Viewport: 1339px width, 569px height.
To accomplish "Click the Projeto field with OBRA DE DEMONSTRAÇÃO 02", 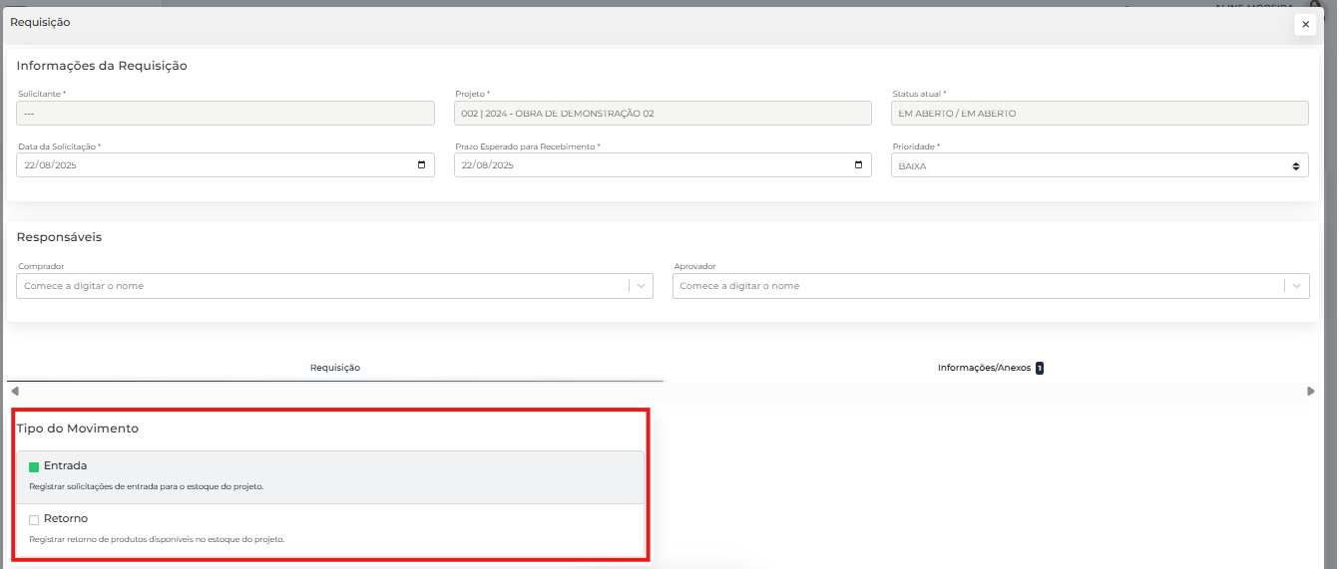I will point(662,114).
